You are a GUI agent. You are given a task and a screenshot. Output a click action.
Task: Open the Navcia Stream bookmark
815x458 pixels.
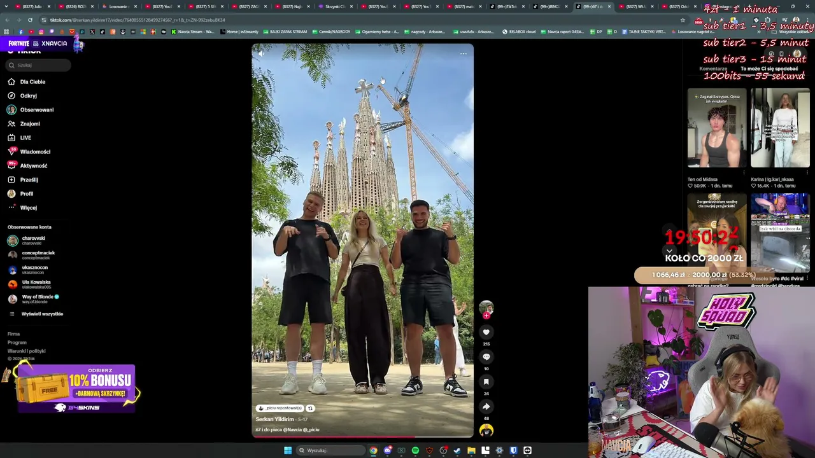pyautogui.click(x=192, y=31)
